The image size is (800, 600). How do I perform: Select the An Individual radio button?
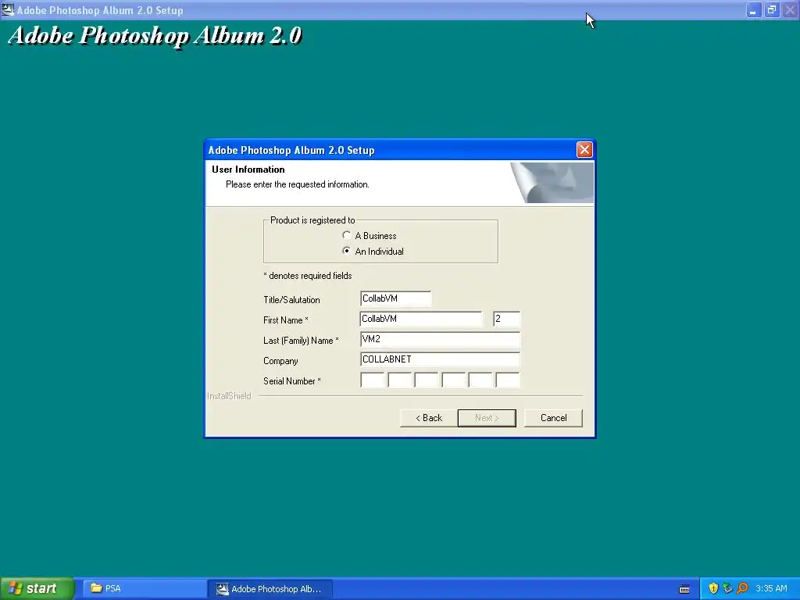pyautogui.click(x=347, y=251)
